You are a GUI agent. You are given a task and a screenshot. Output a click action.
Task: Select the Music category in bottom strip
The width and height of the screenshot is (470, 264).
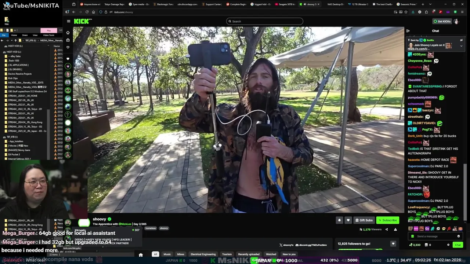point(167,254)
